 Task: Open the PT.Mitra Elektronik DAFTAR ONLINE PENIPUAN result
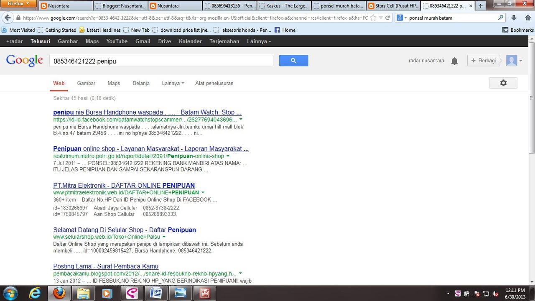point(124,185)
